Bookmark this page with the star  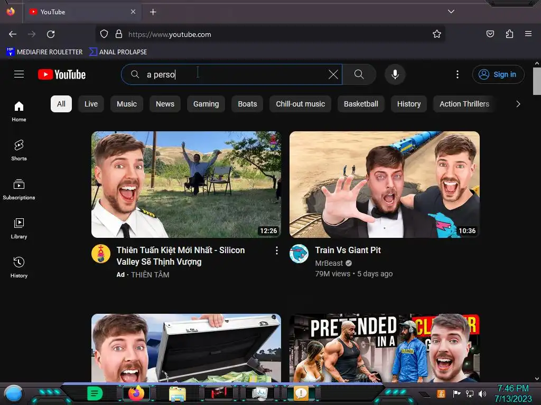click(x=437, y=34)
